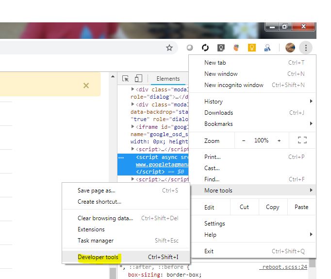Open Extensions from submenu
Viewport: 331px width, 279px height.
point(126,229)
